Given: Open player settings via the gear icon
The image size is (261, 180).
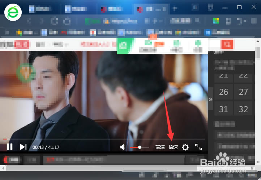Looking at the screenshot, I should click(185, 147).
